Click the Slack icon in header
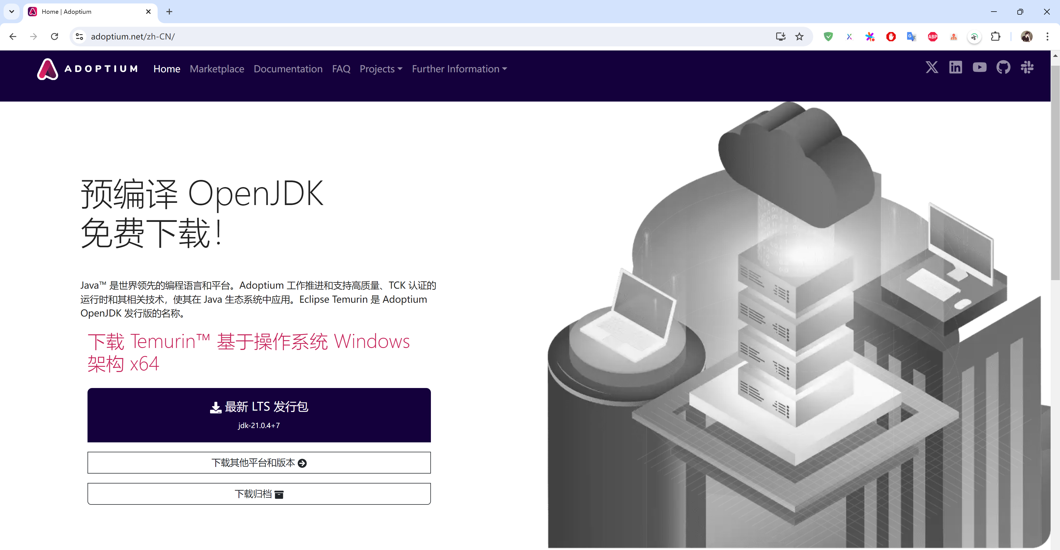This screenshot has height=550, width=1060. pyautogui.click(x=1027, y=67)
